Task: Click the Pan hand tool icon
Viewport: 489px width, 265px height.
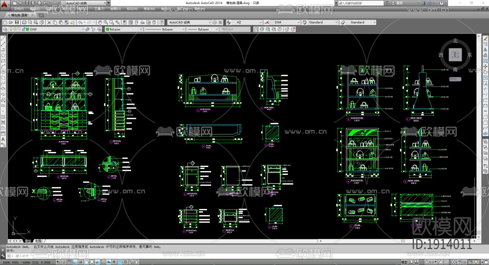Action: point(100,22)
